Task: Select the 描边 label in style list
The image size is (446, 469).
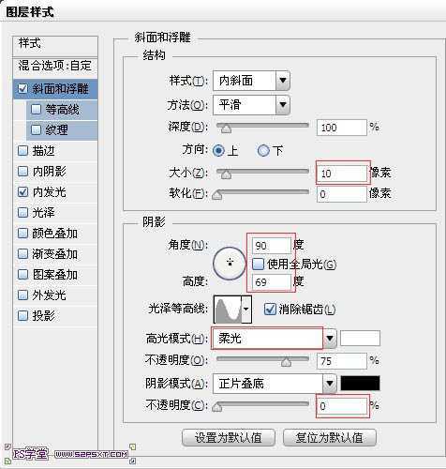Action: pos(43,151)
